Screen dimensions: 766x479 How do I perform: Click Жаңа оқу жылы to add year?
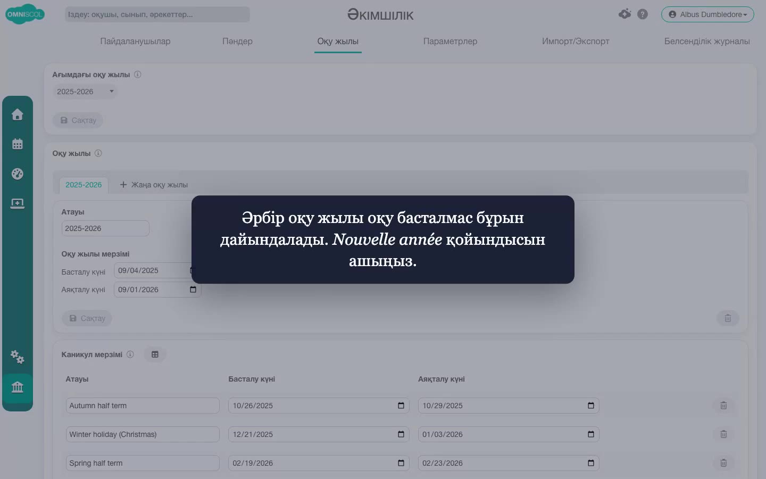pyautogui.click(x=154, y=185)
